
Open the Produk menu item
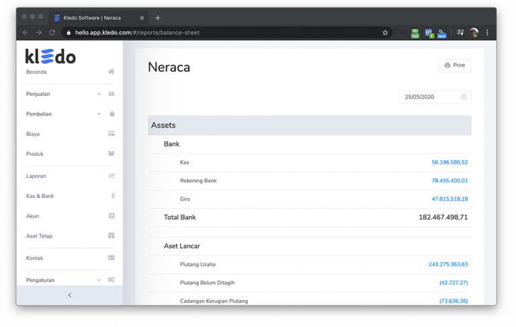pos(34,154)
